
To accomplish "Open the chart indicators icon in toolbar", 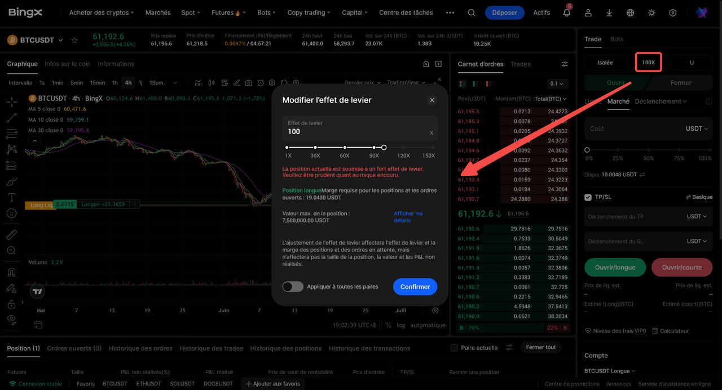I will point(198,83).
